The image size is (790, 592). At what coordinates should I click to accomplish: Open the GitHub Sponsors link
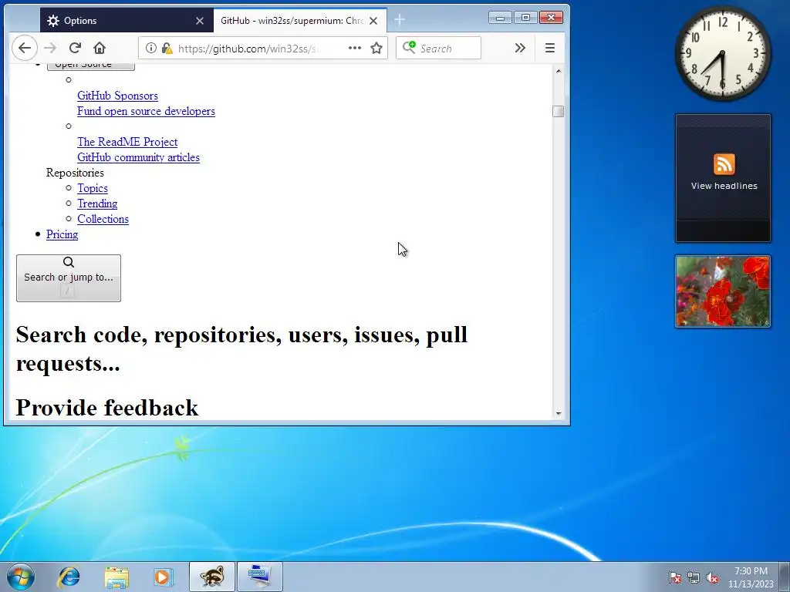pyautogui.click(x=117, y=96)
